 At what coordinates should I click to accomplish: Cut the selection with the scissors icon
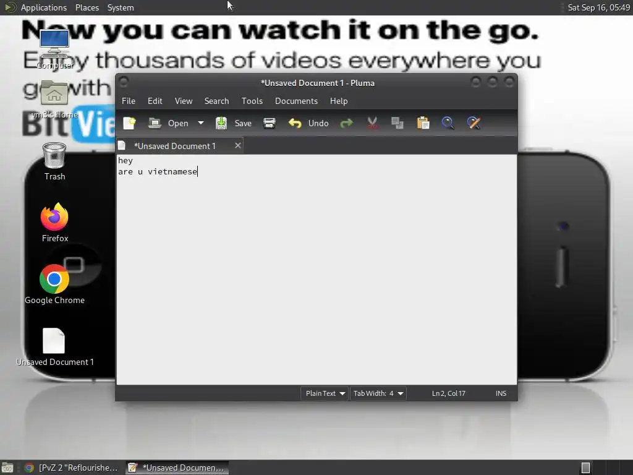tap(372, 123)
